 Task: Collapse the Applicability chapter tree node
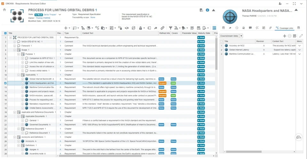[19, 75]
